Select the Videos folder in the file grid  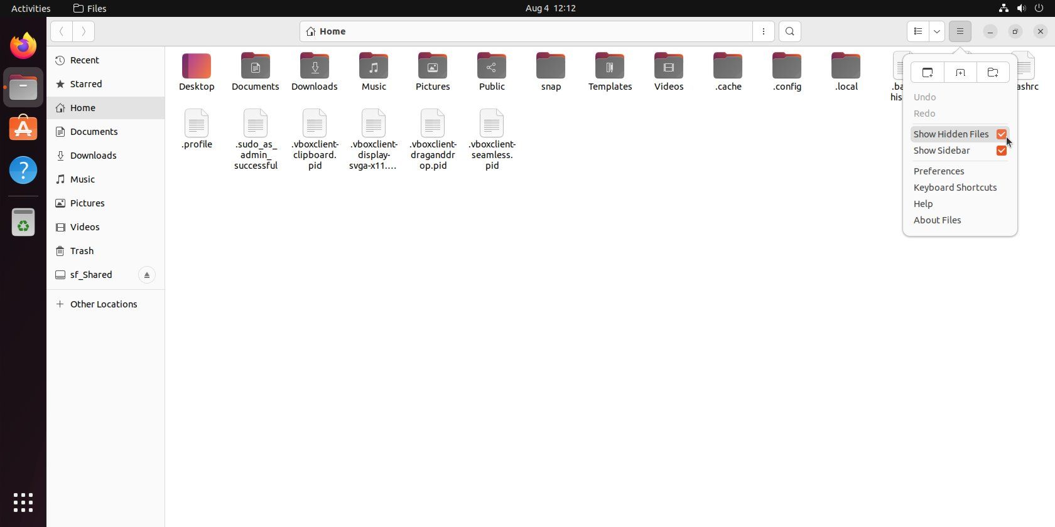(669, 72)
